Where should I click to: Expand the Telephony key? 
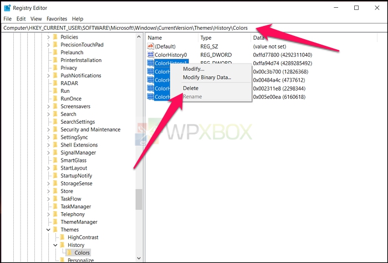tap(49, 214)
